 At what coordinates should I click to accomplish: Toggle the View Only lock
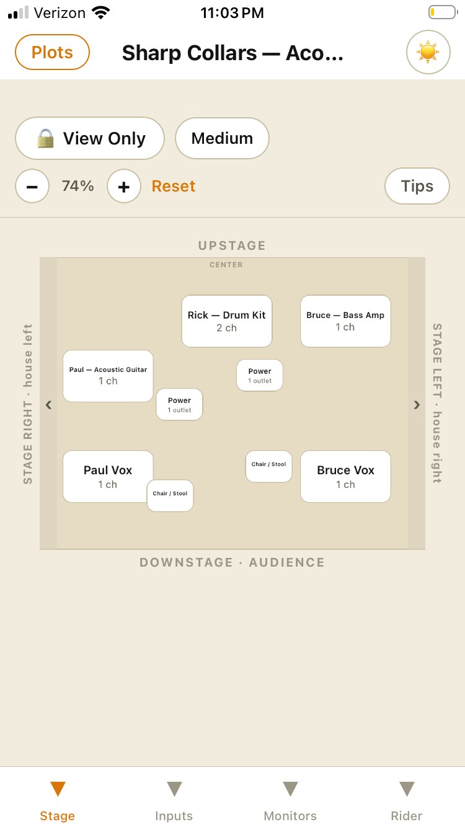click(x=90, y=138)
